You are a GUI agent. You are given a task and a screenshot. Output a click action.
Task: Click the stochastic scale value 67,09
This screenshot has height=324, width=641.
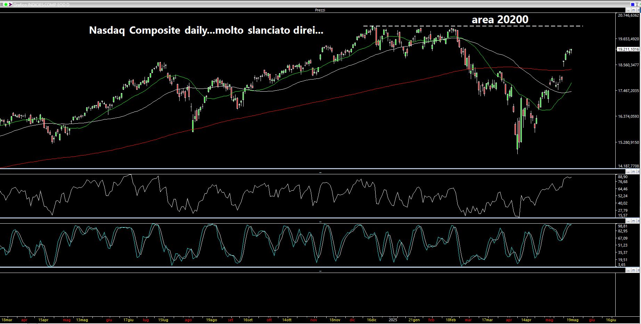pyautogui.click(x=623, y=238)
